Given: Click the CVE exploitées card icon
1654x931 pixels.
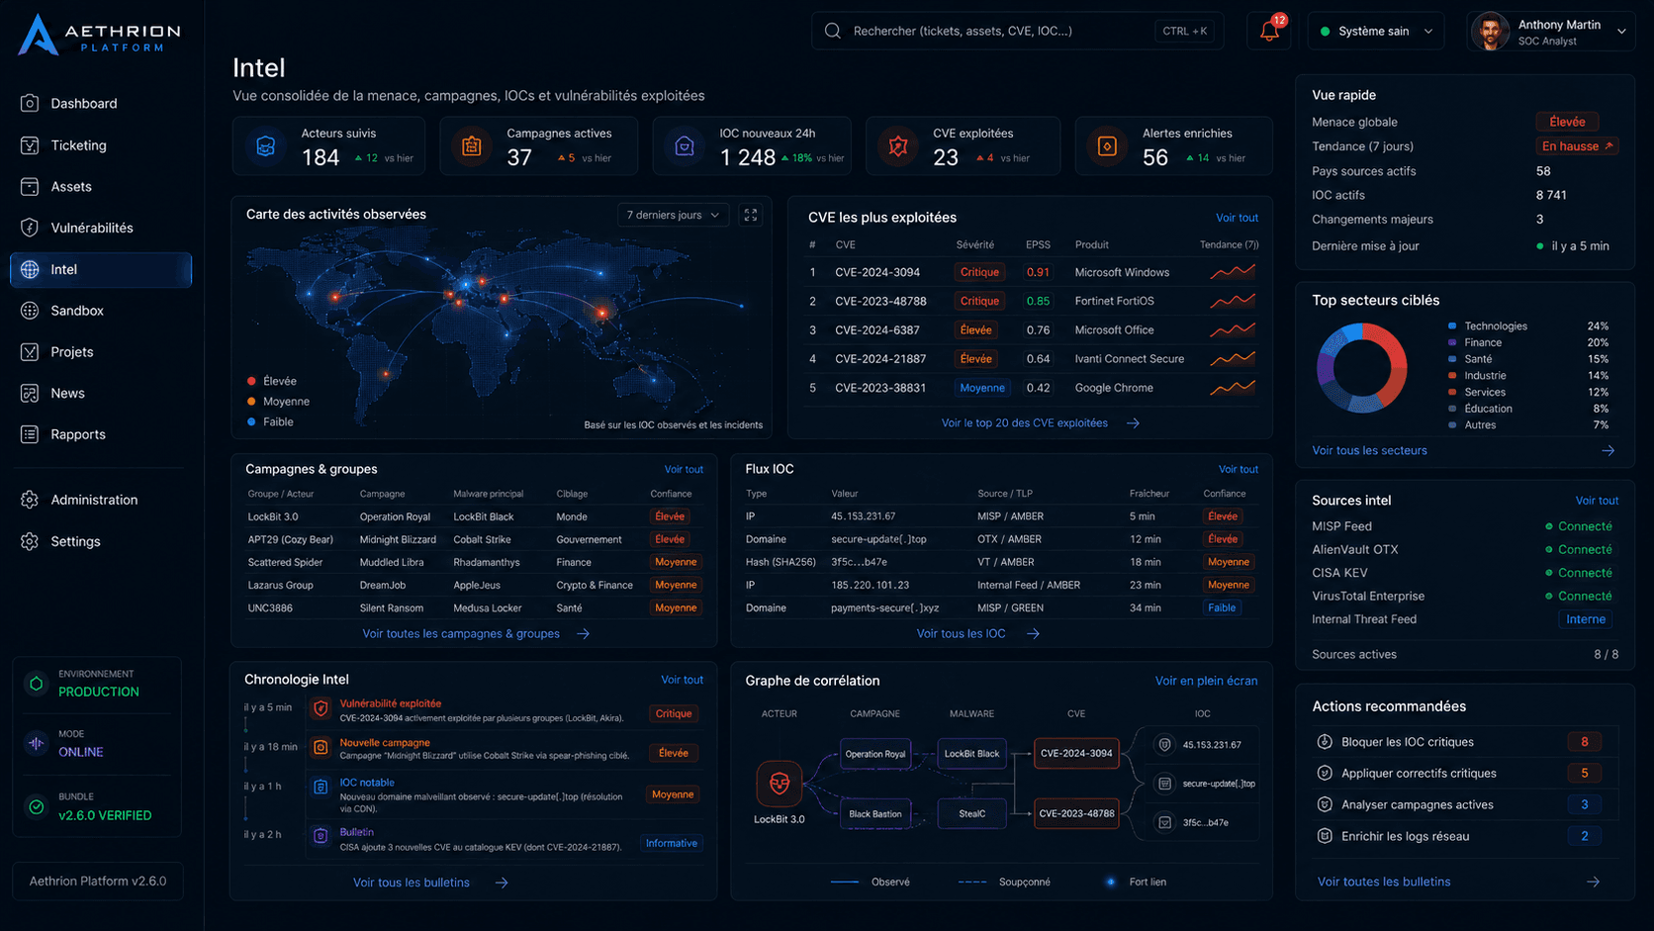Looking at the screenshot, I should tap(898, 146).
